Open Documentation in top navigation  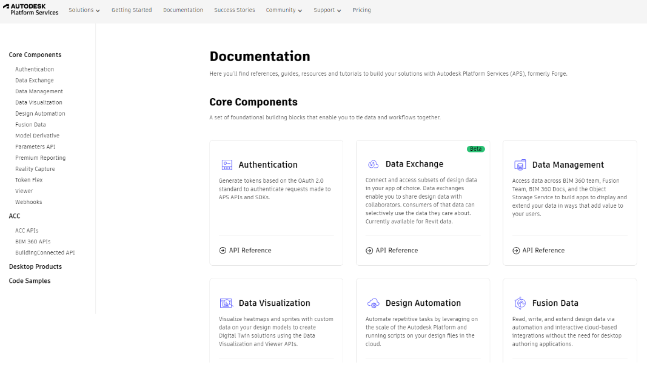183,10
